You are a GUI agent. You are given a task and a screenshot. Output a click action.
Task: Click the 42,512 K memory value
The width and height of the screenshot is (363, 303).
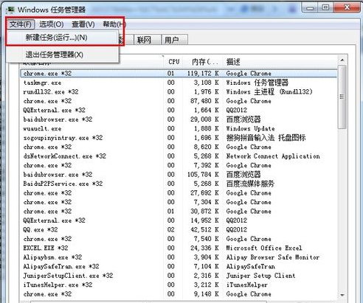click(x=204, y=230)
